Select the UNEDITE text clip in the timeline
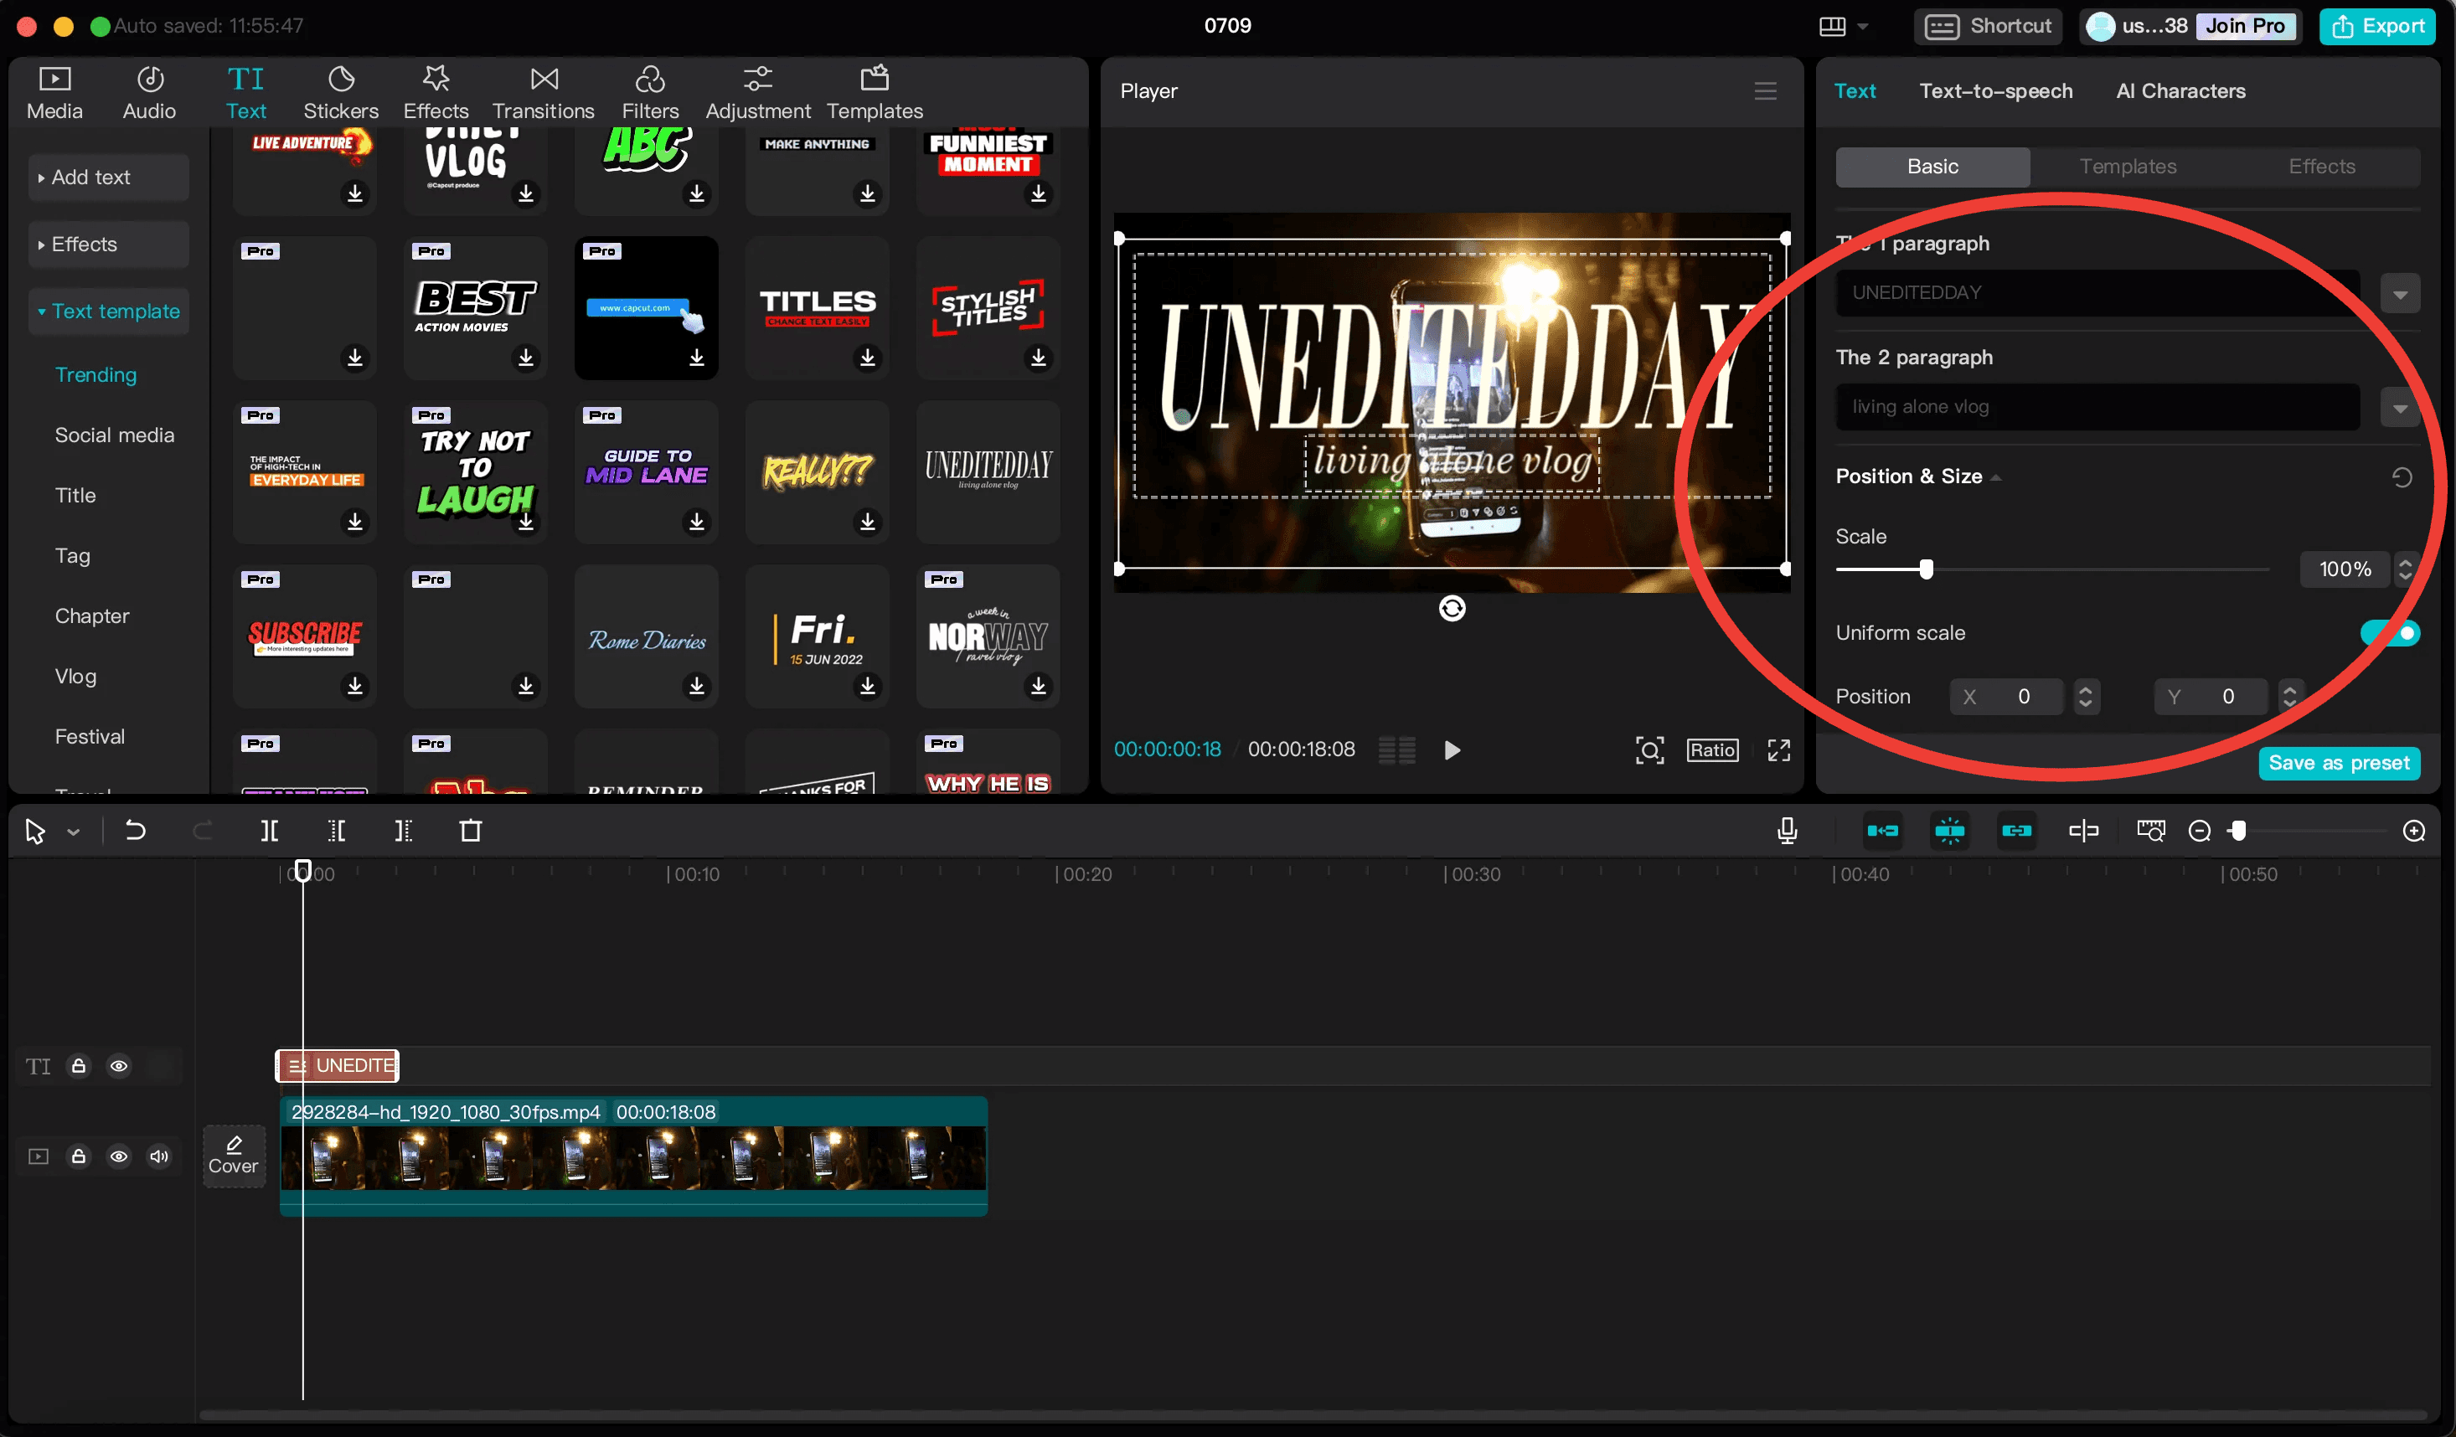Viewport: 2456px width, 1437px height. [338, 1065]
